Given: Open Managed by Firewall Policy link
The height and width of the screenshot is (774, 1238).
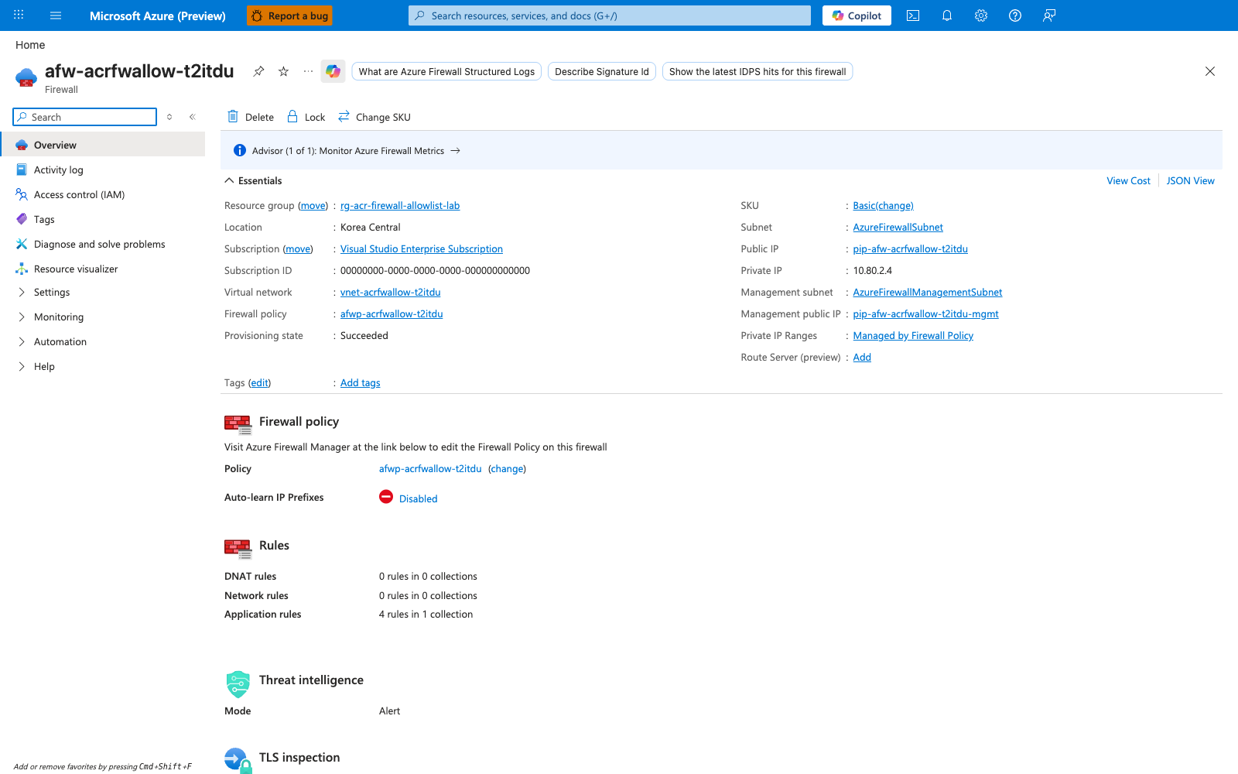Looking at the screenshot, I should [x=913, y=335].
